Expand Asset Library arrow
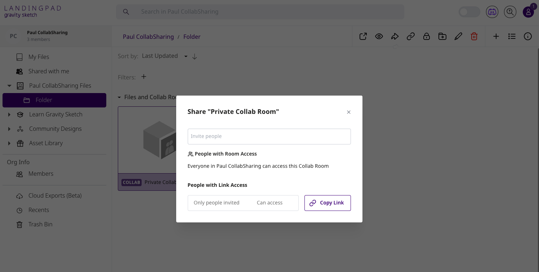Screen dimensions: 539x272 coord(9,143)
